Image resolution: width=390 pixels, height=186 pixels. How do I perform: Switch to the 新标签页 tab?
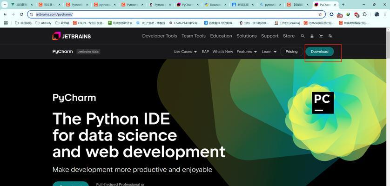243,5
